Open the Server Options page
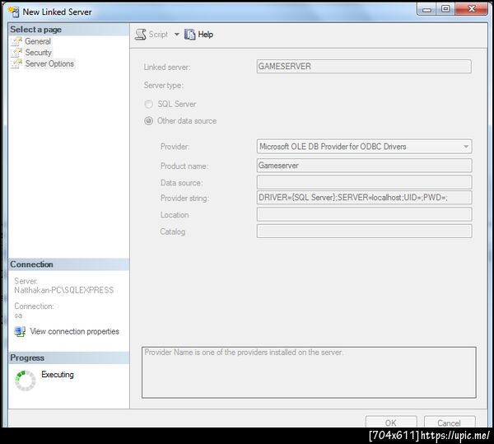The image size is (494, 444). (49, 63)
